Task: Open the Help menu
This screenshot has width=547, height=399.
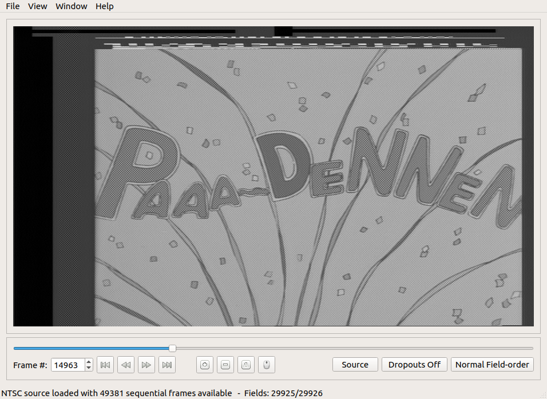Action: tap(105, 6)
